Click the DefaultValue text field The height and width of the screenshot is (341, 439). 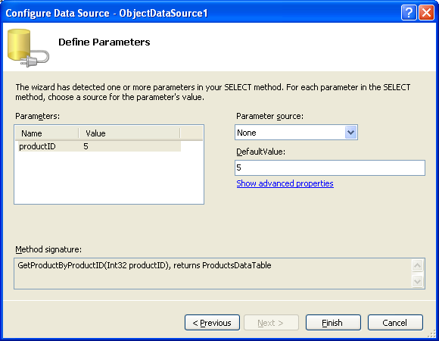pyautogui.click(x=330, y=167)
